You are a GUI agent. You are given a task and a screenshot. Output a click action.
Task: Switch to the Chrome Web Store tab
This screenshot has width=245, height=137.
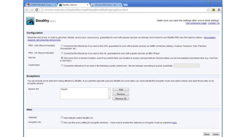pyautogui.click(x=106, y=5)
